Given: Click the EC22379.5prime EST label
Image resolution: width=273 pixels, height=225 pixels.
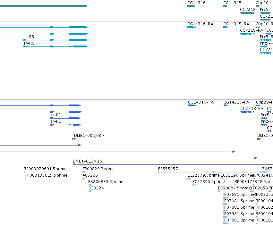Looking at the screenshot, I should point(203,175).
